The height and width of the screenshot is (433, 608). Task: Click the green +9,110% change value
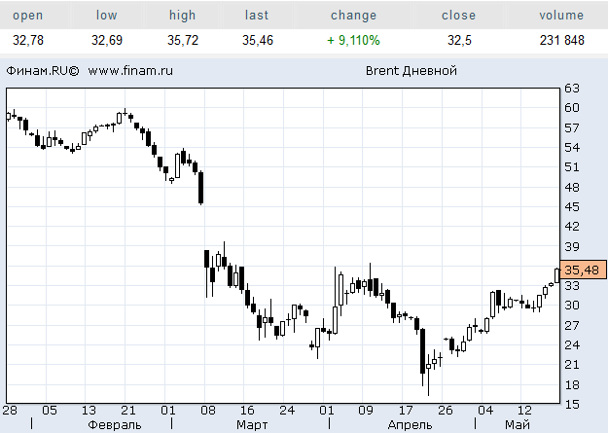coord(353,41)
